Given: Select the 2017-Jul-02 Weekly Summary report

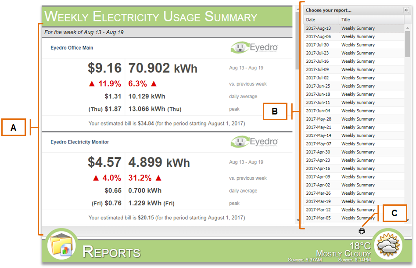Looking at the screenshot, I should [354, 77].
